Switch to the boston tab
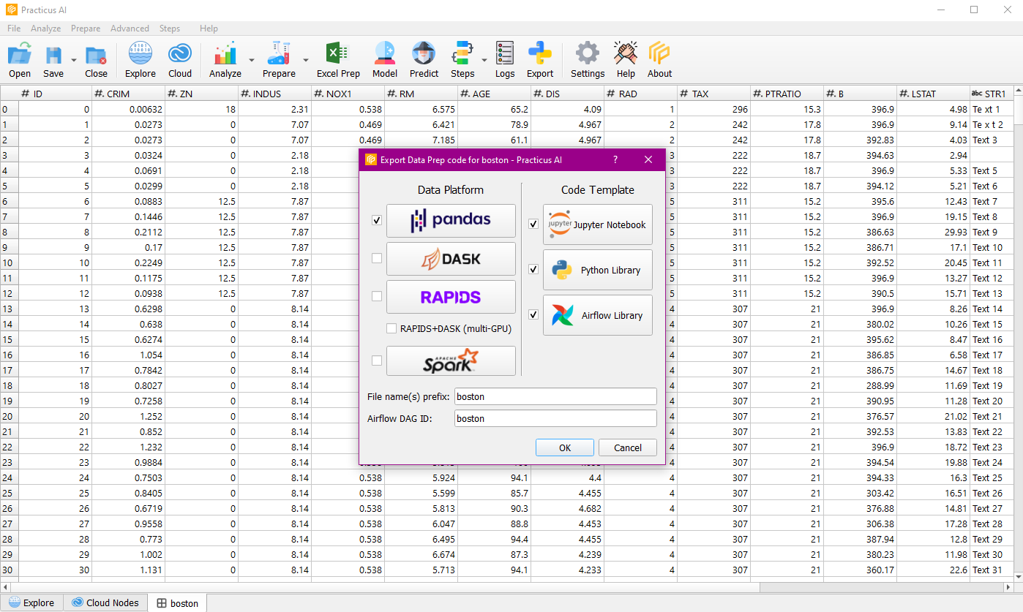1023x612 pixels. pos(178,602)
